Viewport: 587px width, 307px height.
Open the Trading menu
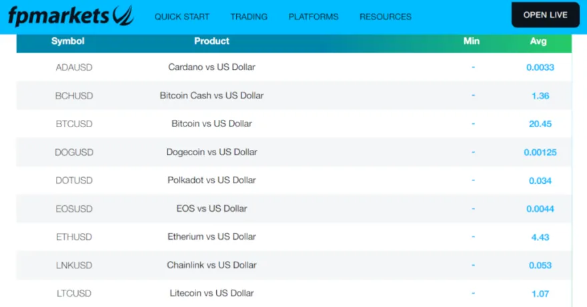click(x=249, y=17)
